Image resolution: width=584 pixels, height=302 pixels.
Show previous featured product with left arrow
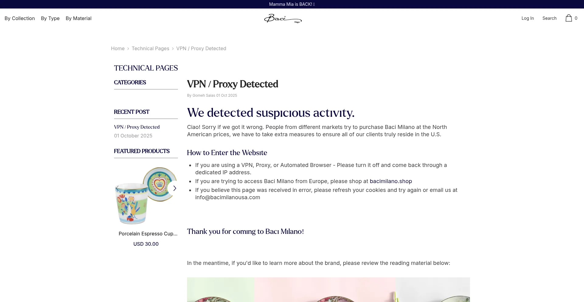tap(117, 188)
